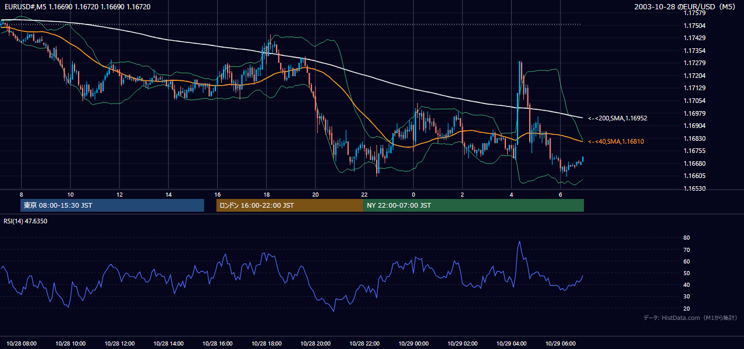This screenshot has height=349, width=744.
Task: Click the 10/28 12:00 time label
Action: [120, 344]
